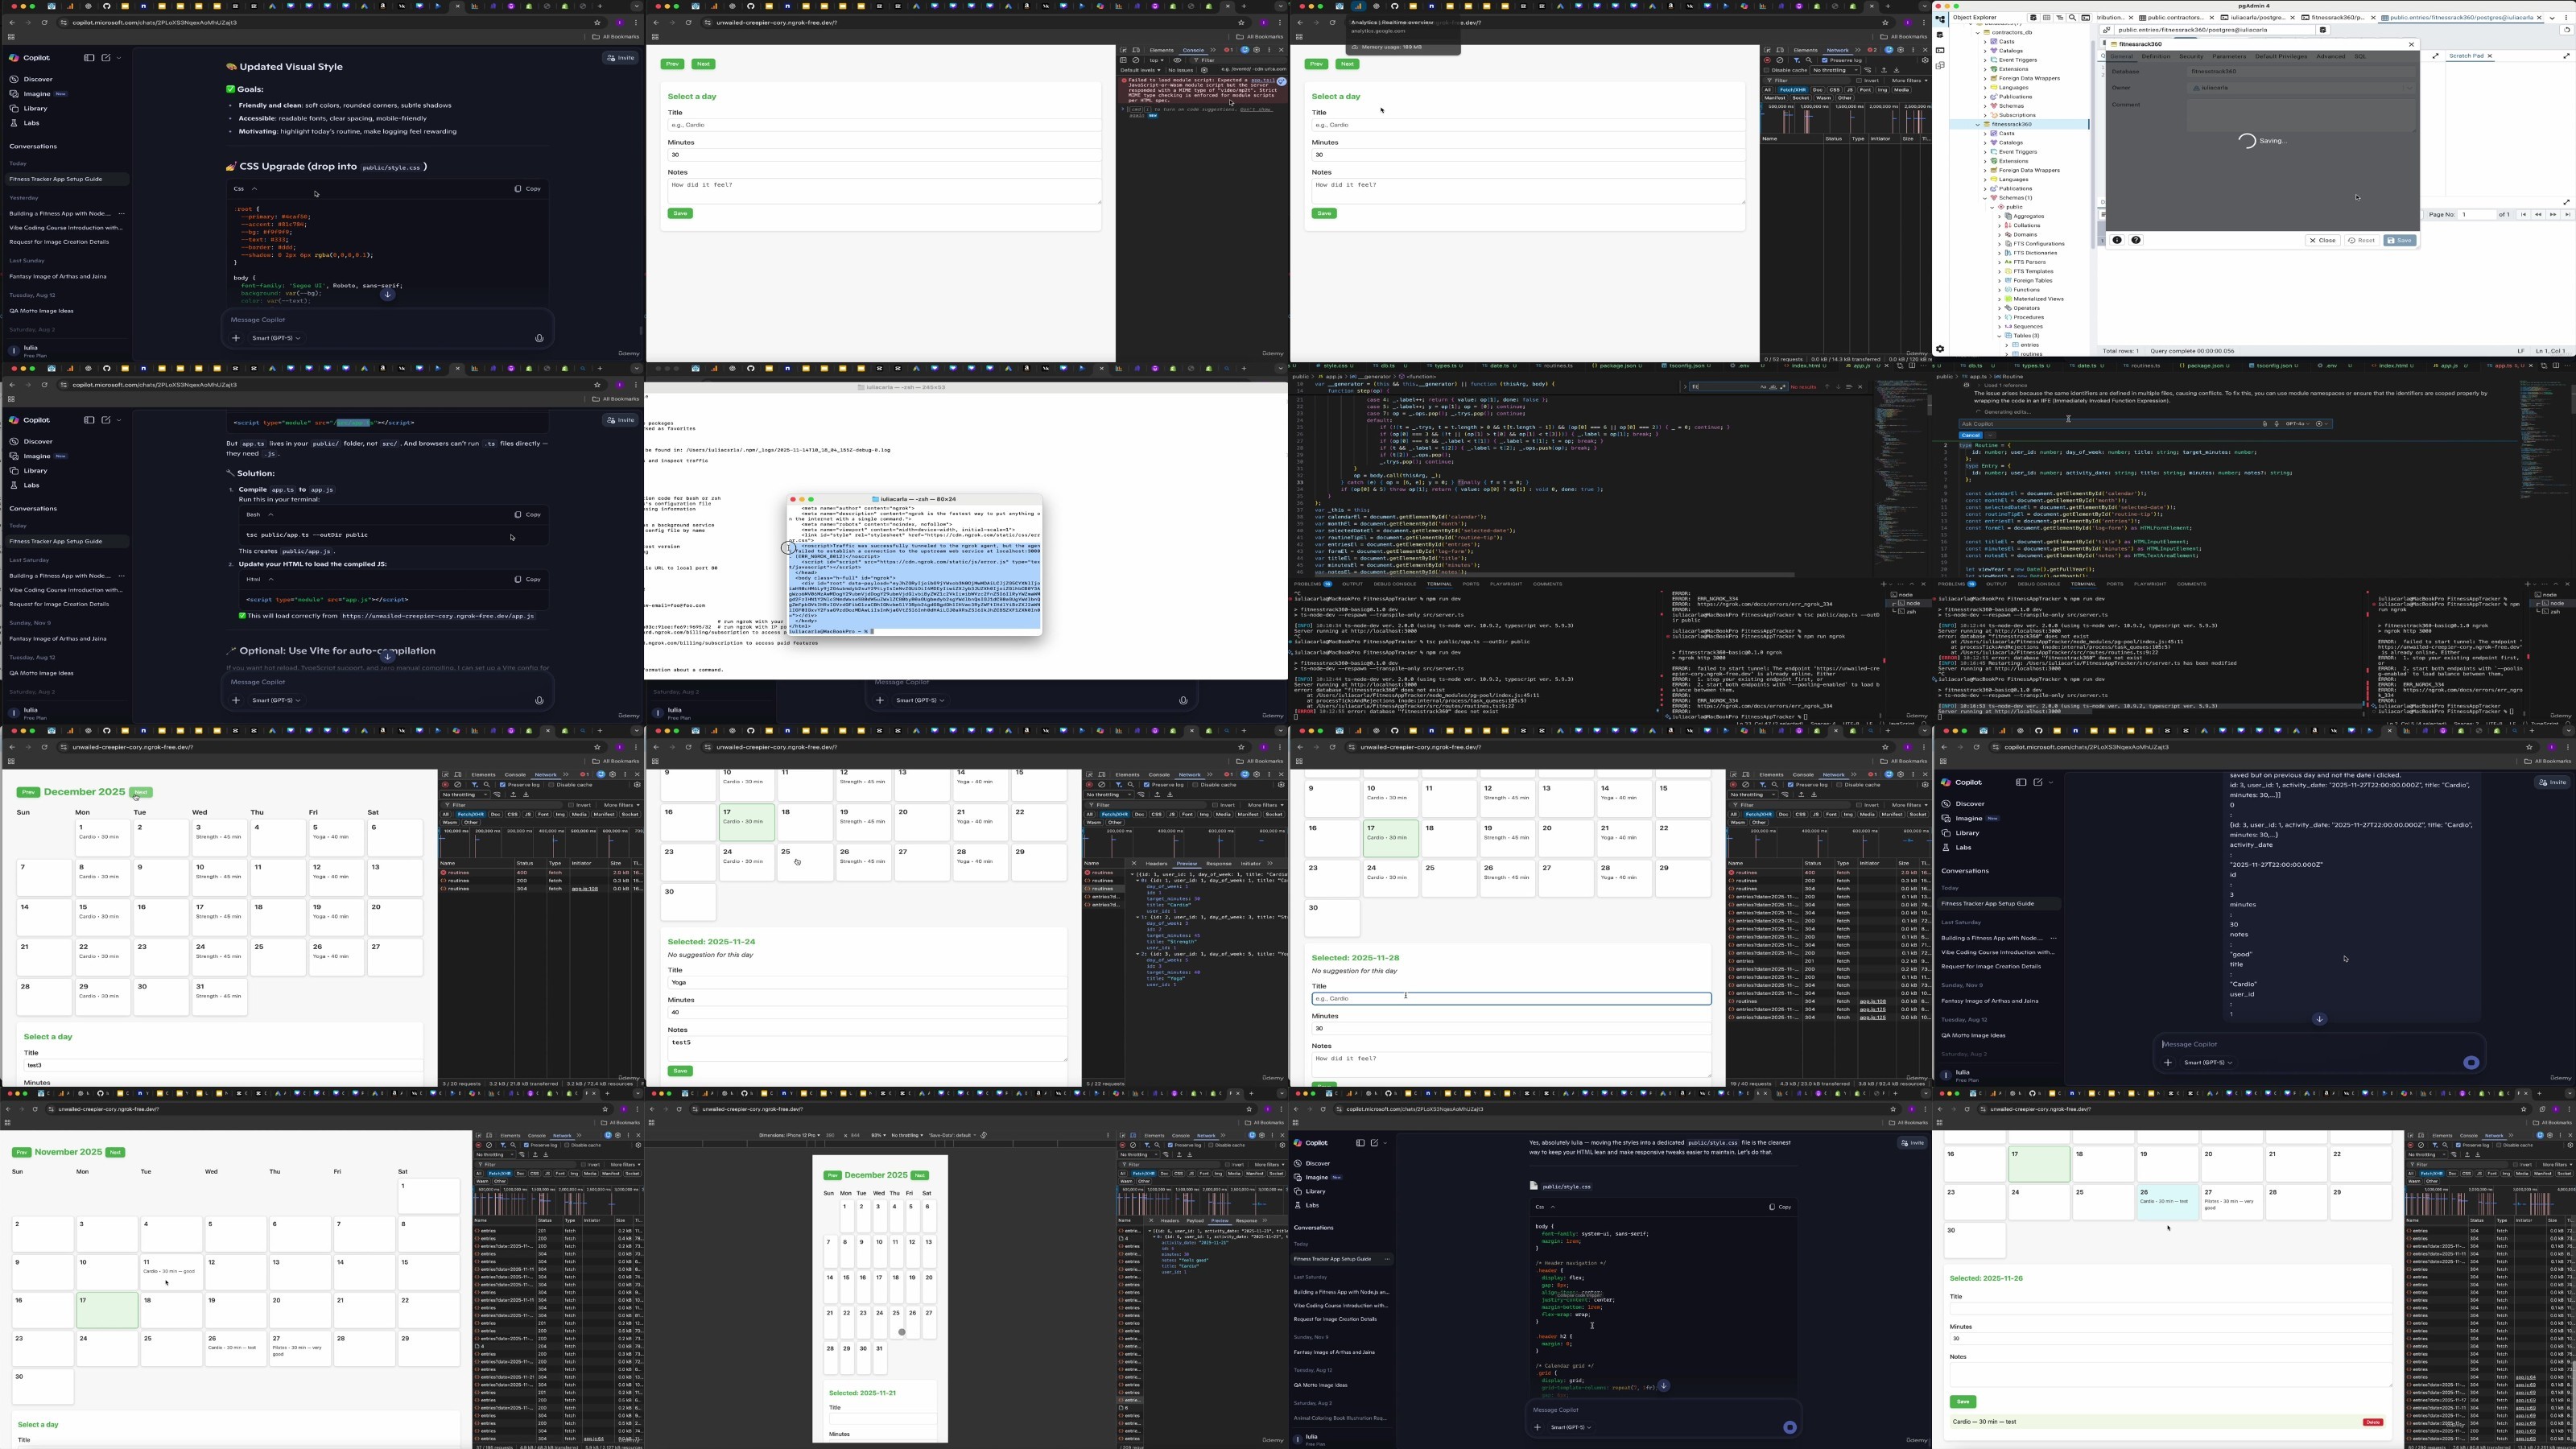Image resolution: width=2576 pixels, height=1449 pixels.
Task: Toggle the sidebar in the 'Updated Visual Style' Copilot window
Action: click(x=89, y=58)
